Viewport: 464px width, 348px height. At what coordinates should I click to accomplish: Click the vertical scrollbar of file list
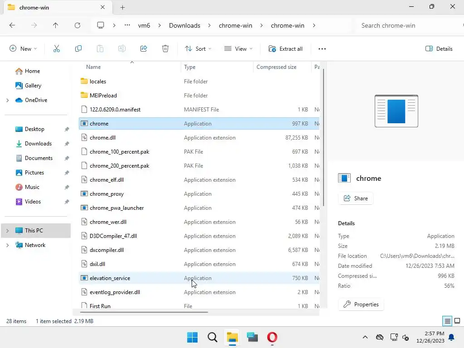324,138
